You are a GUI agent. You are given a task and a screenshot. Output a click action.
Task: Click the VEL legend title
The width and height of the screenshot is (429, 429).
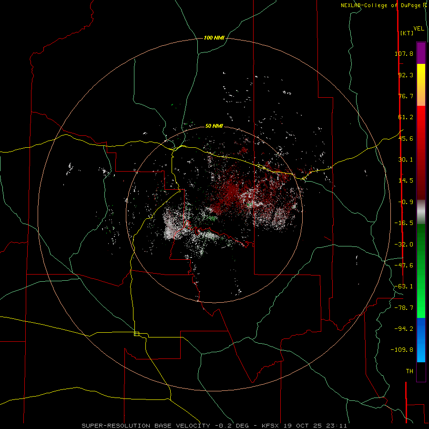[x=419, y=28]
